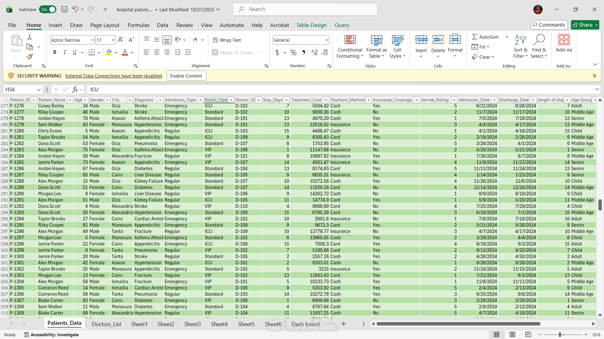Image resolution: width=604 pixels, height=339 pixels.
Task: Open the Room_Type column filter dropdown
Action: tap(231, 100)
